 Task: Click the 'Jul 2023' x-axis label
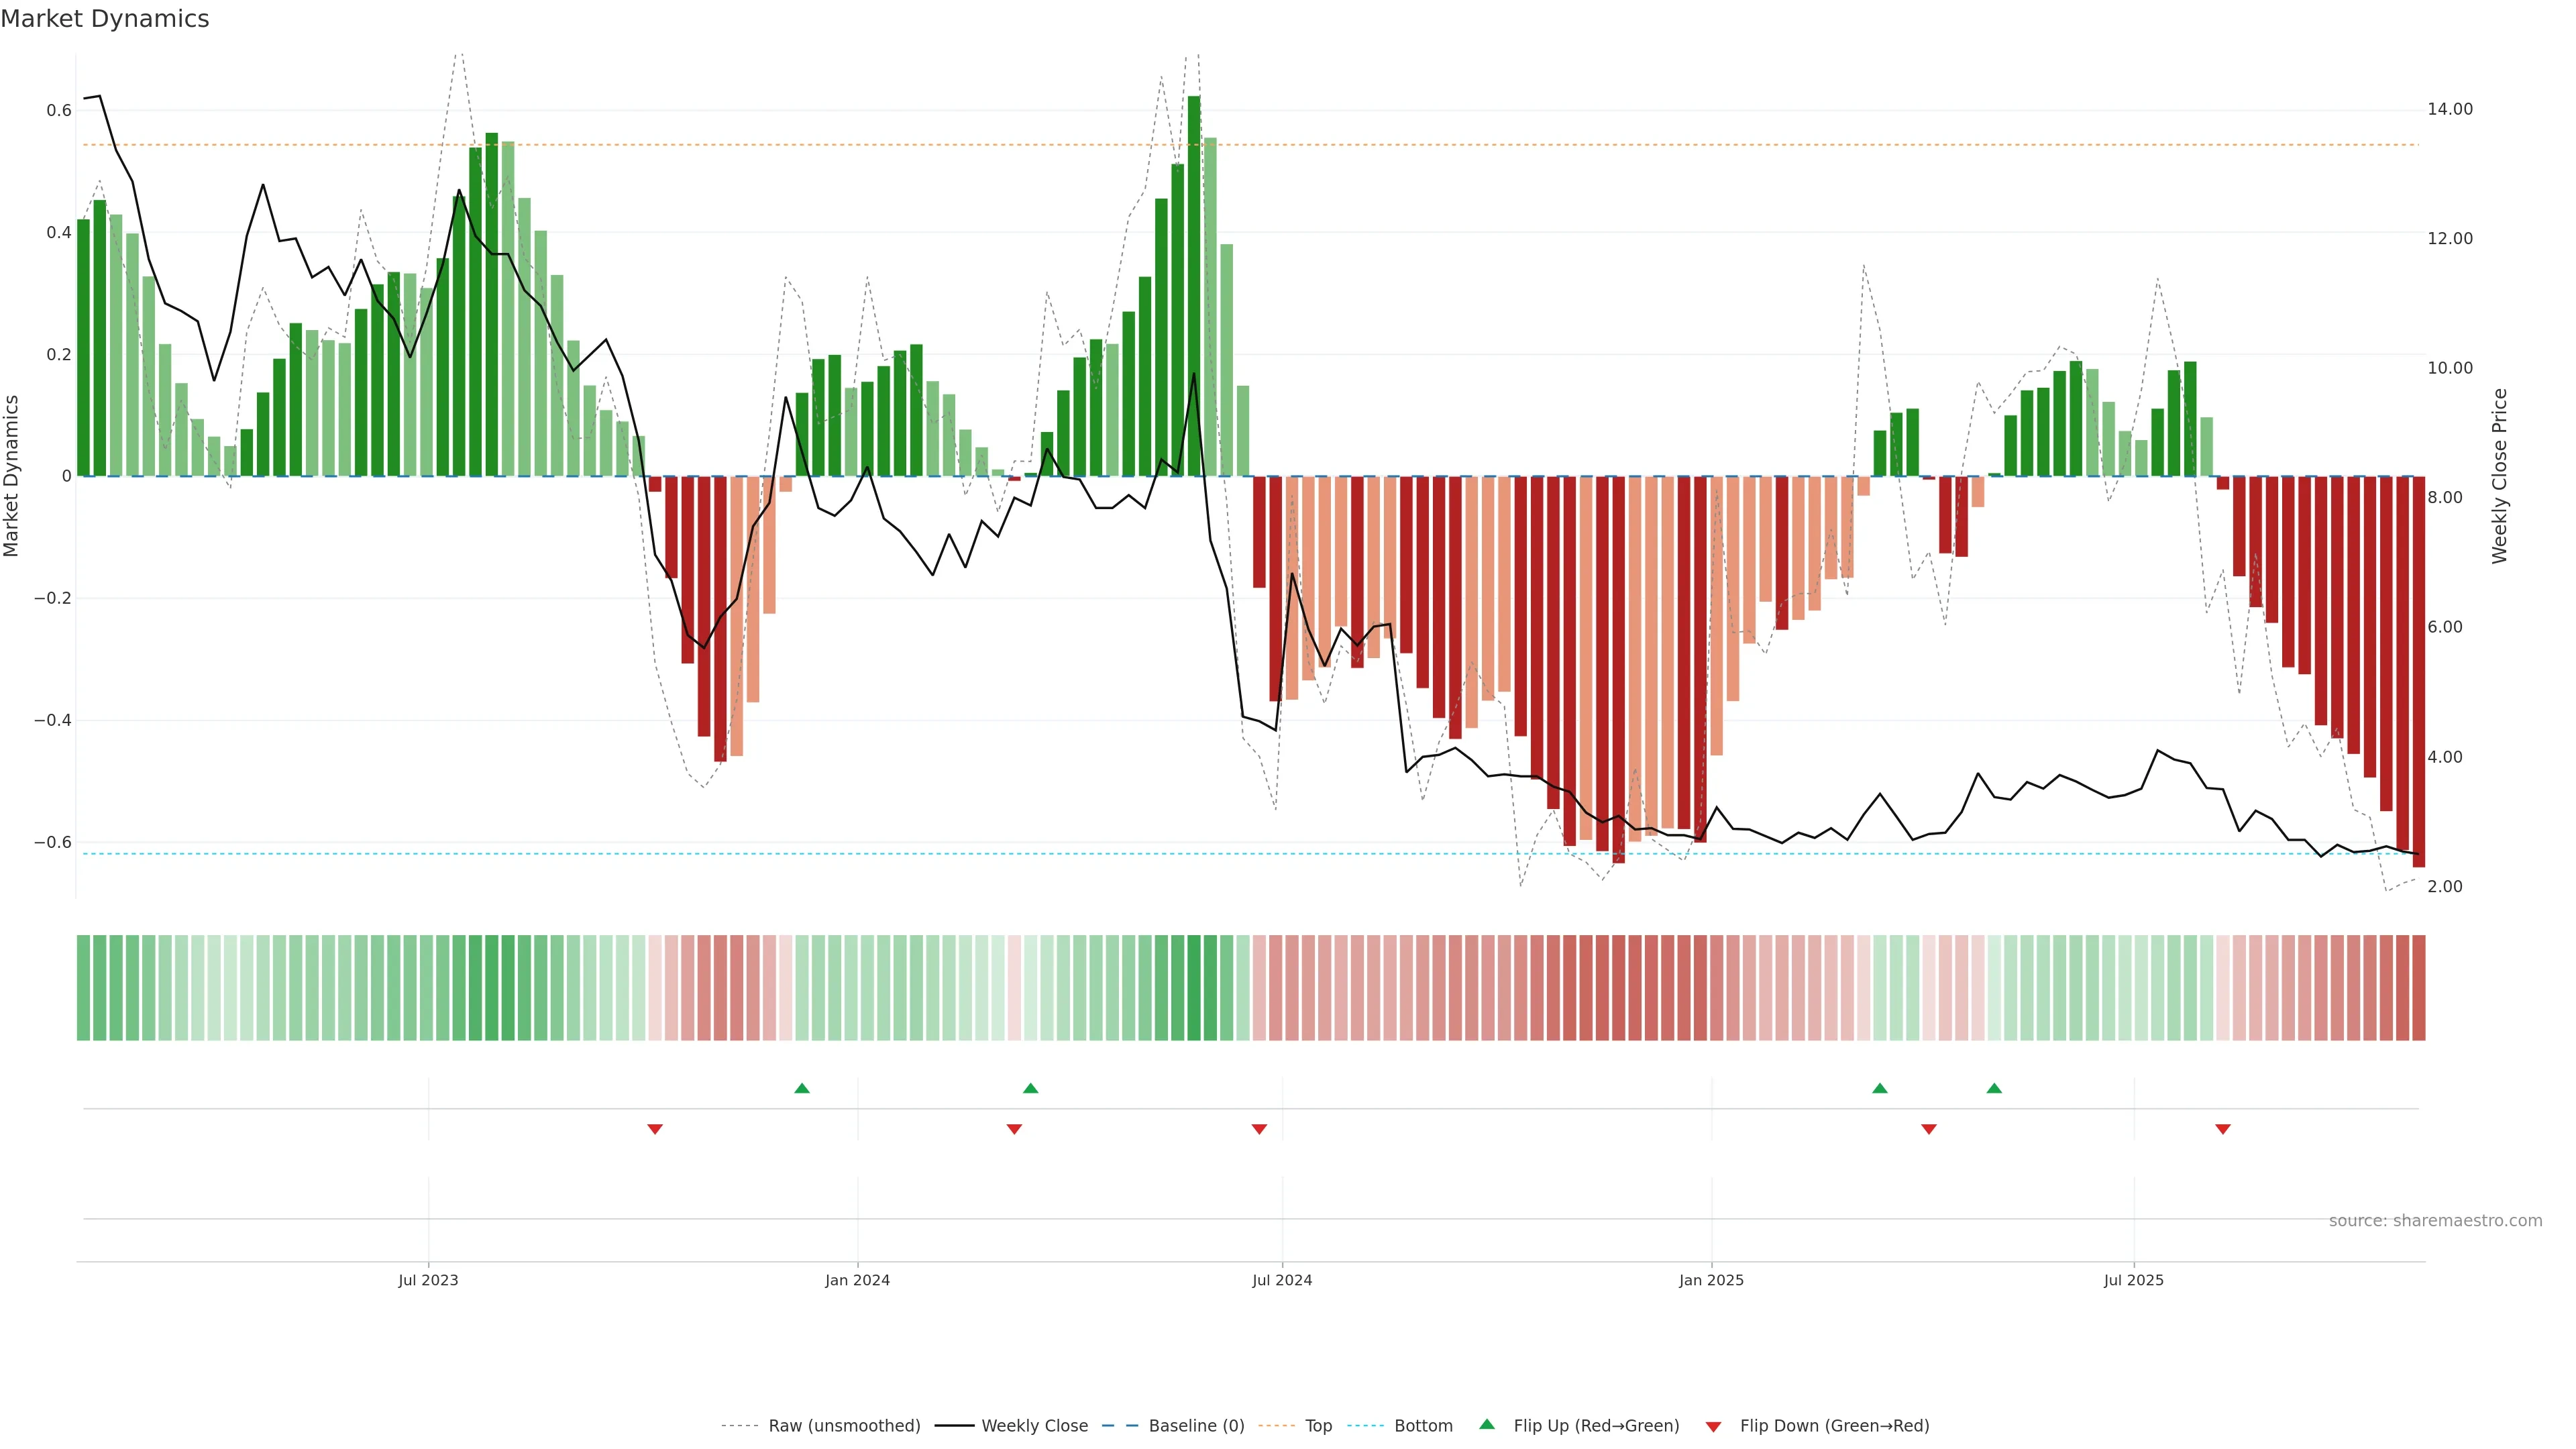pos(428,1280)
